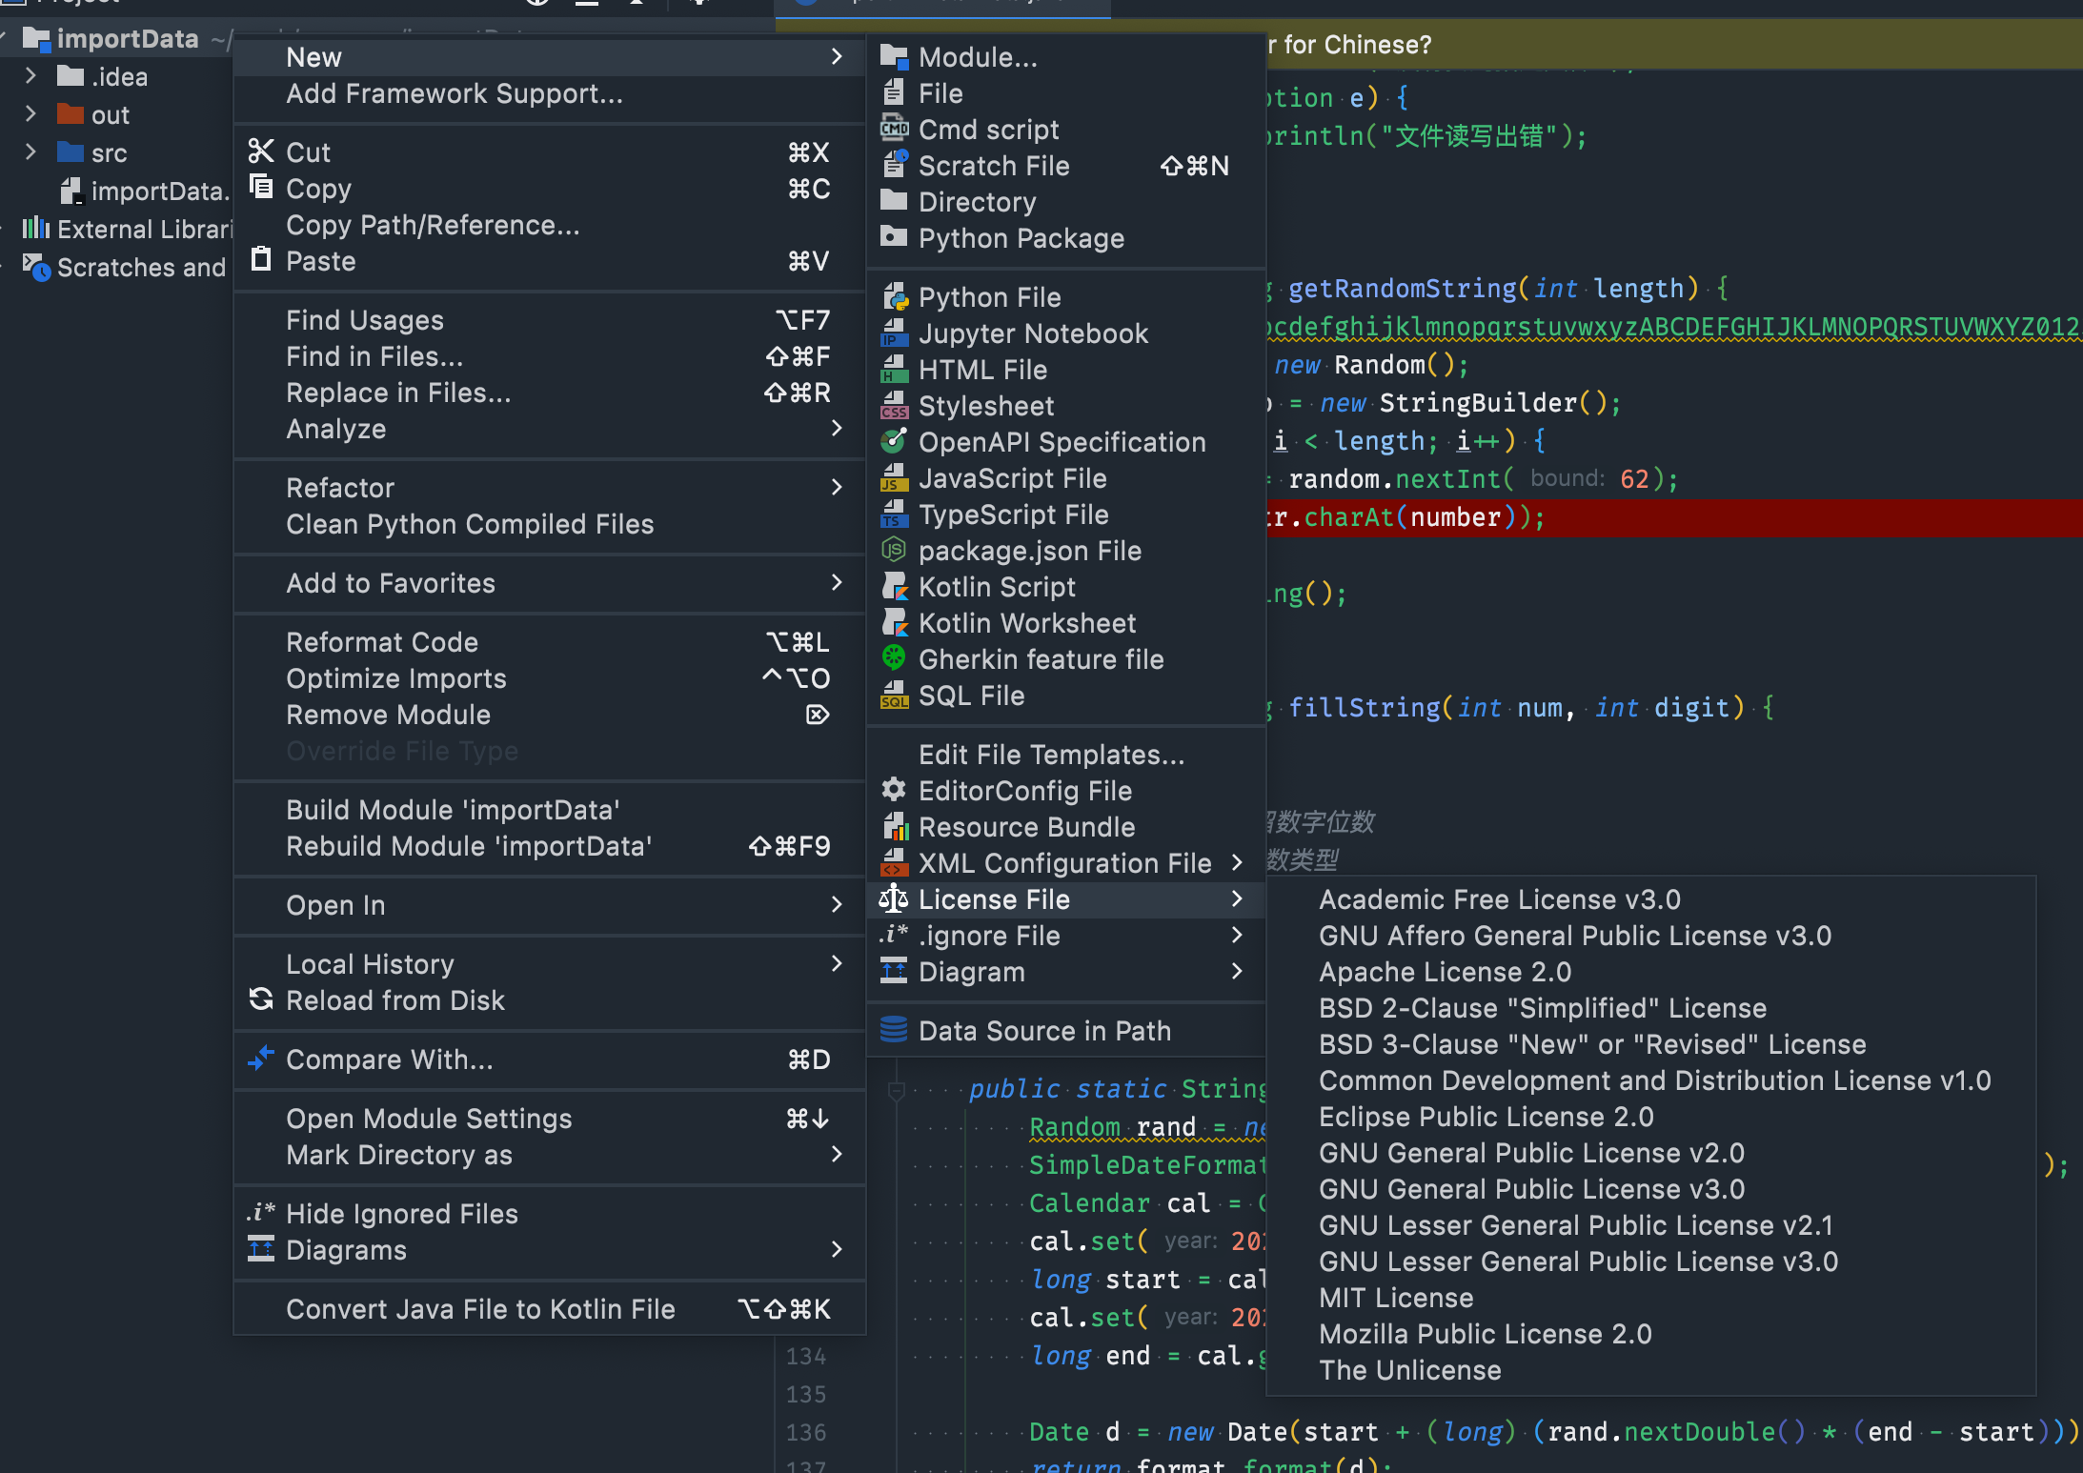
Task: Click the Reload from Disk icon
Action: (x=260, y=999)
